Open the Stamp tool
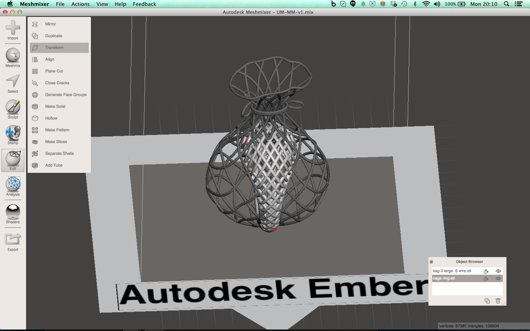 [13, 135]
